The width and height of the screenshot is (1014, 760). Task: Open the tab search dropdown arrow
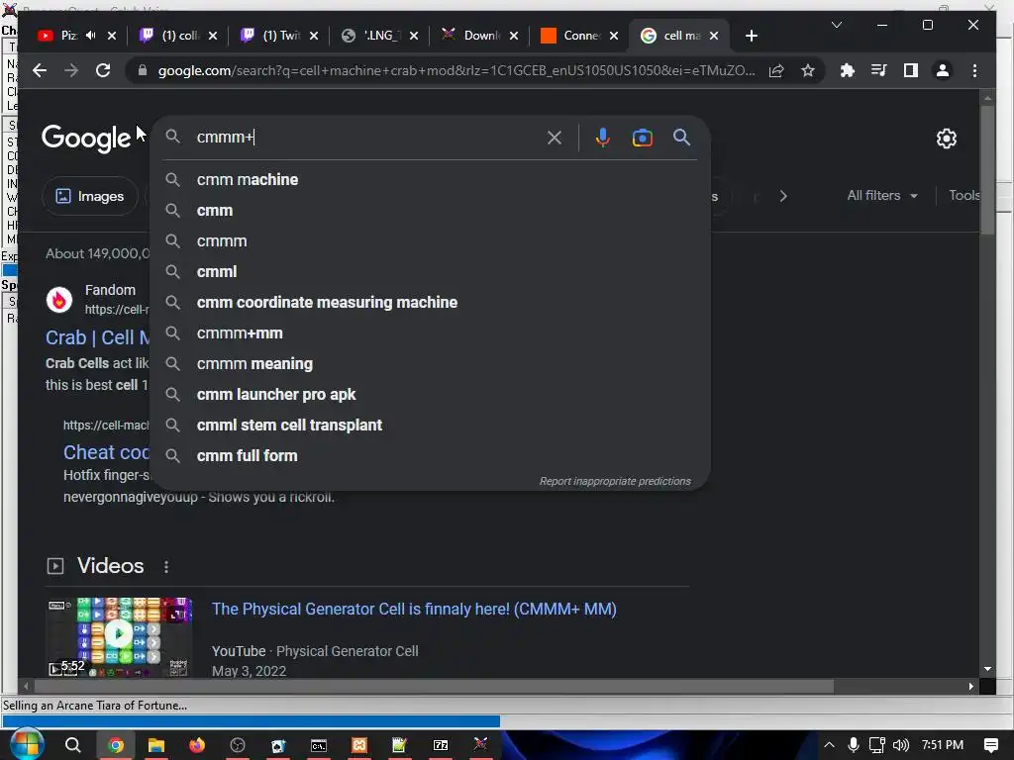836,25
